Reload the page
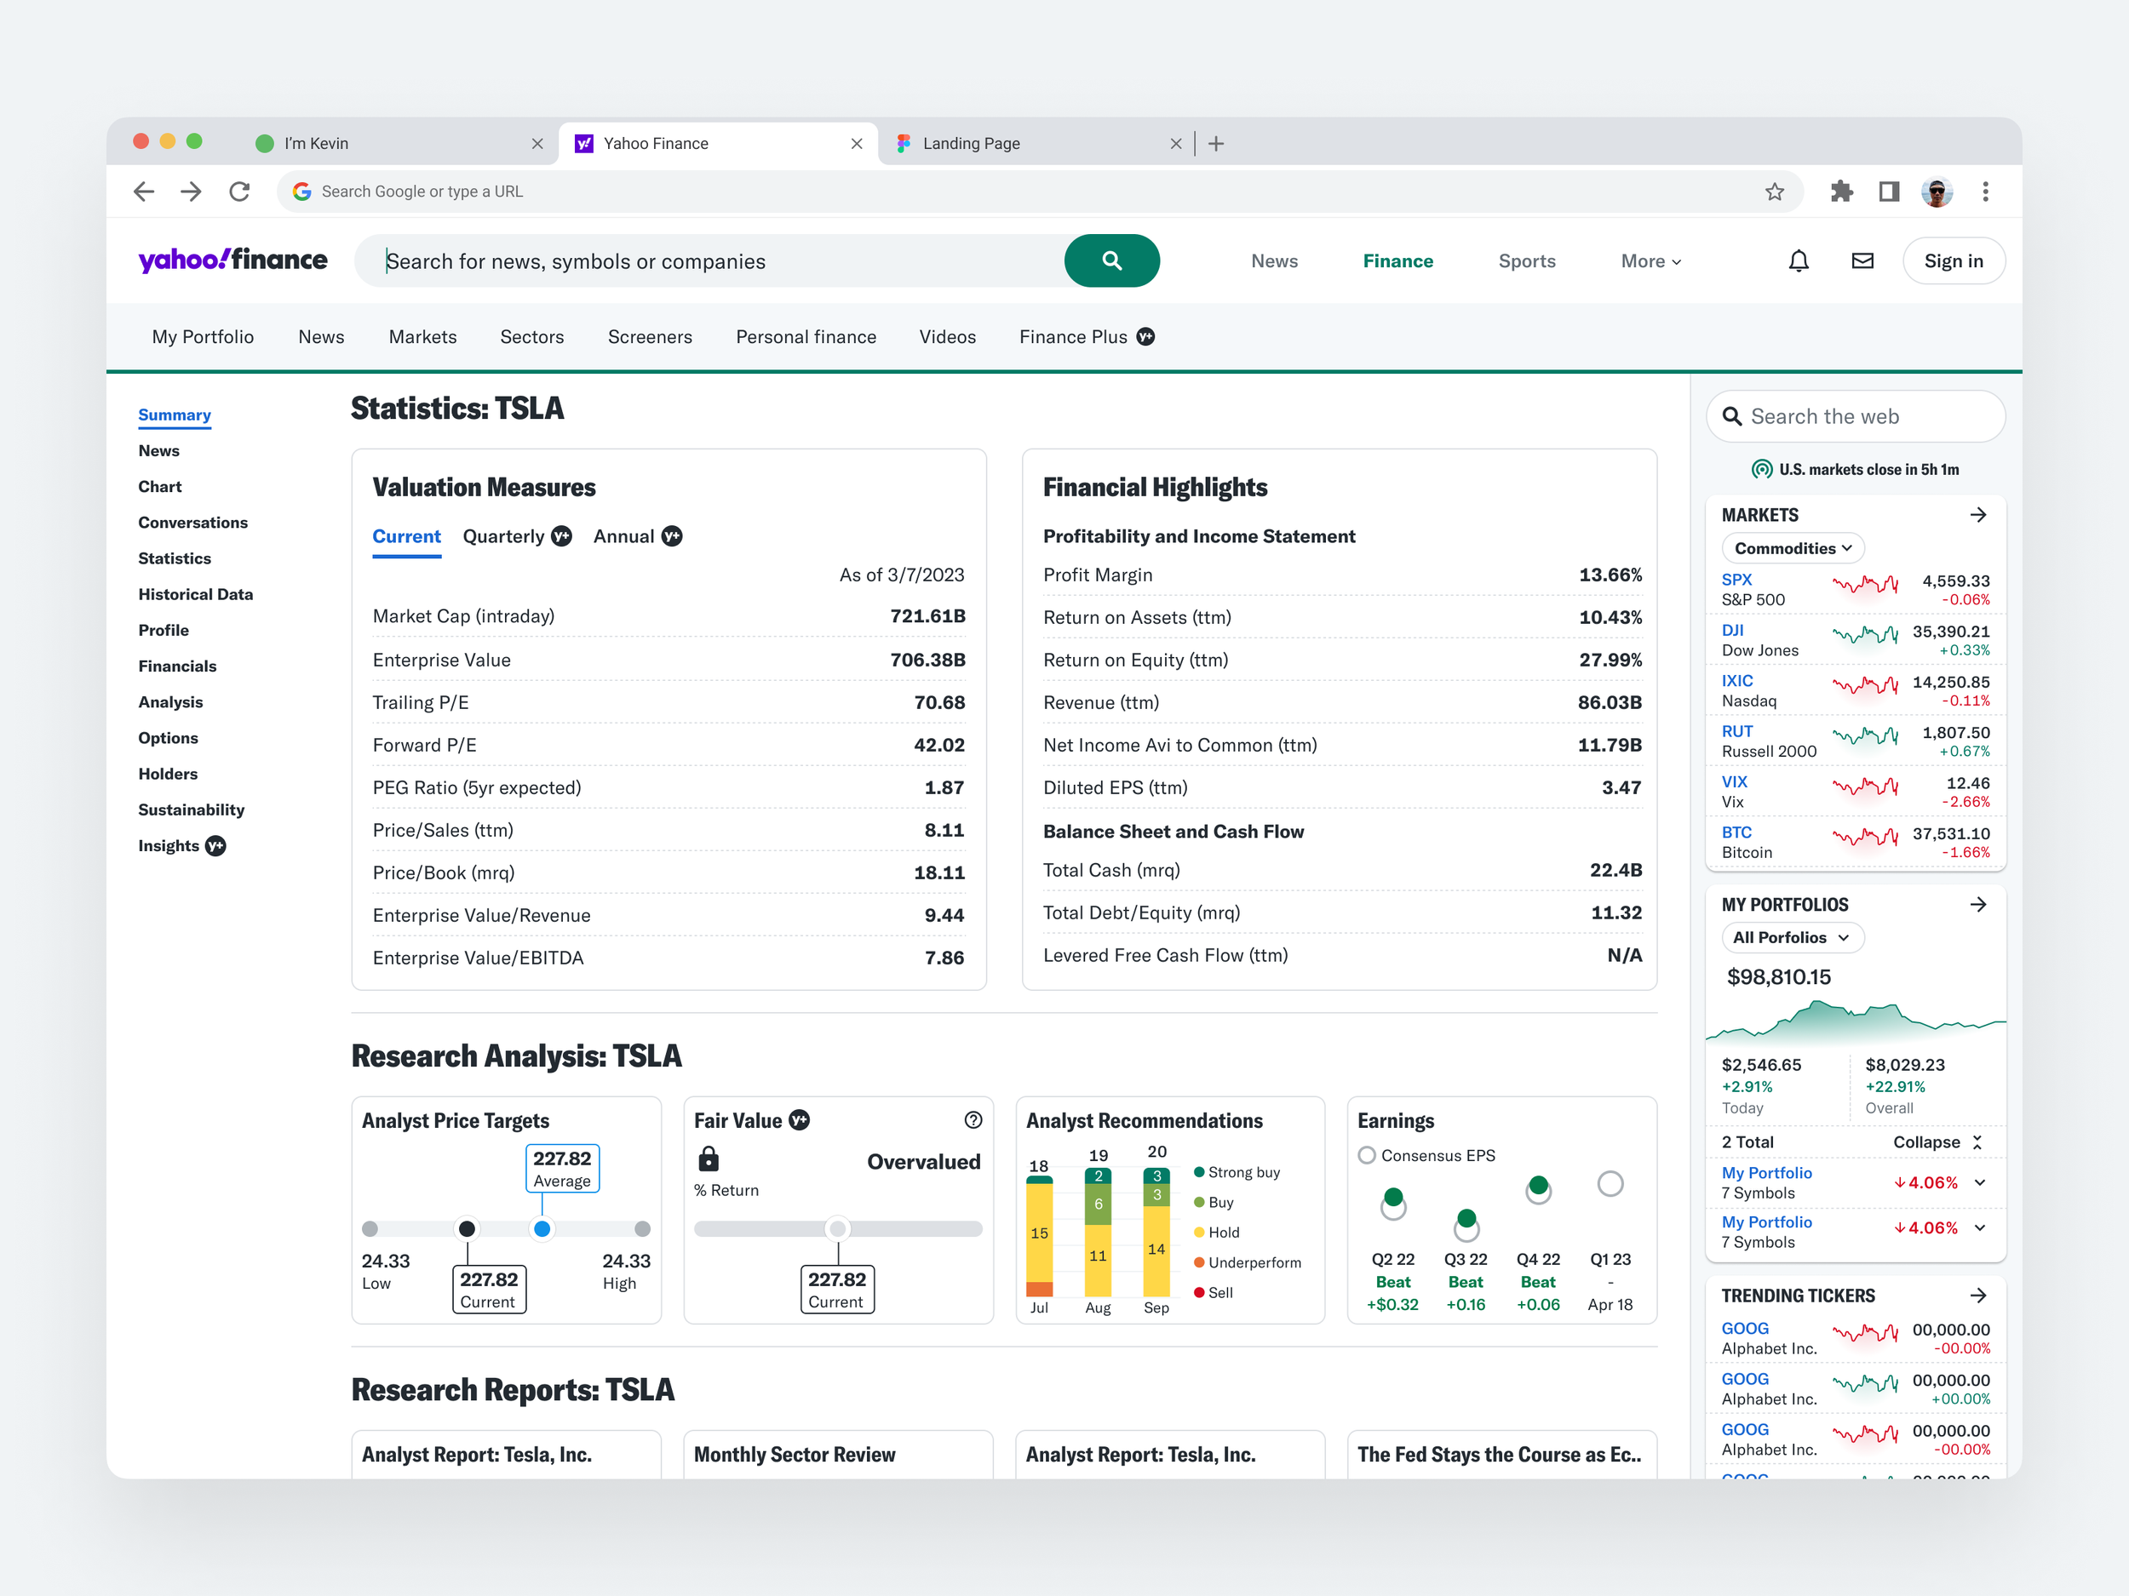 (x=239, y=192)
